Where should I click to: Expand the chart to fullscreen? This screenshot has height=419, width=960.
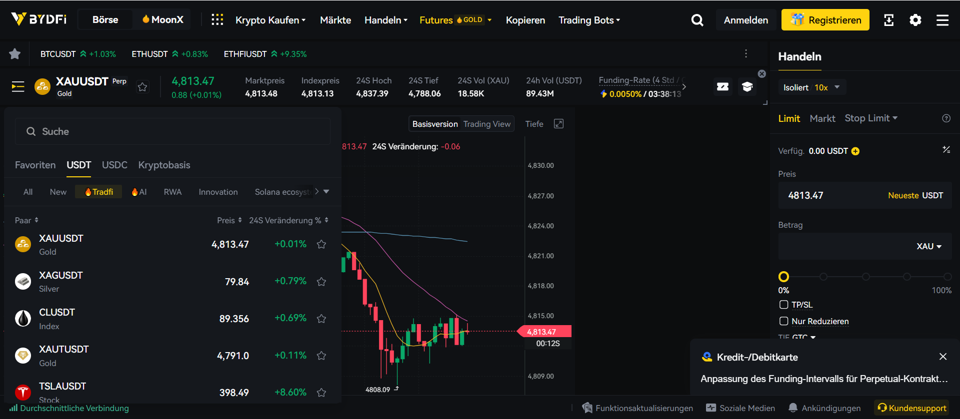(558, 124)
